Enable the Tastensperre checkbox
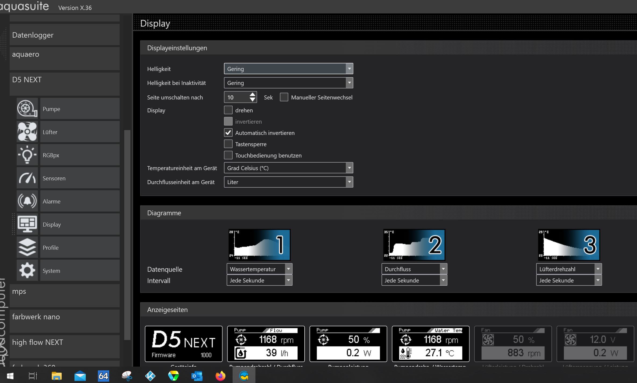Viewport: 637px width, 383px height. 228,144
